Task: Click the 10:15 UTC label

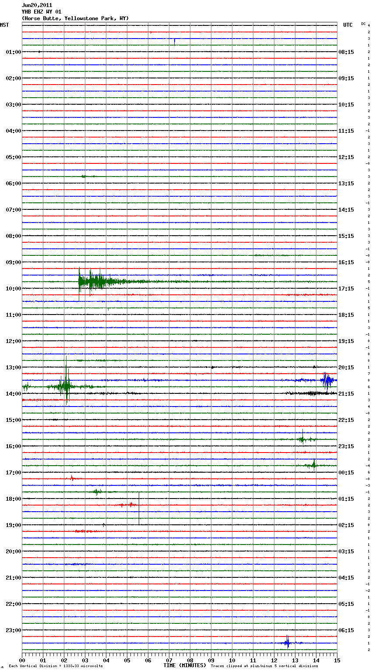Action: point(346,105)
